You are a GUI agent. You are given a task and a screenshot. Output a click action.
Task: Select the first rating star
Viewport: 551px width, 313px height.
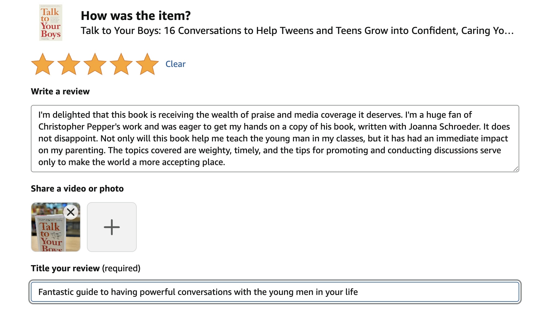[43, 64]
